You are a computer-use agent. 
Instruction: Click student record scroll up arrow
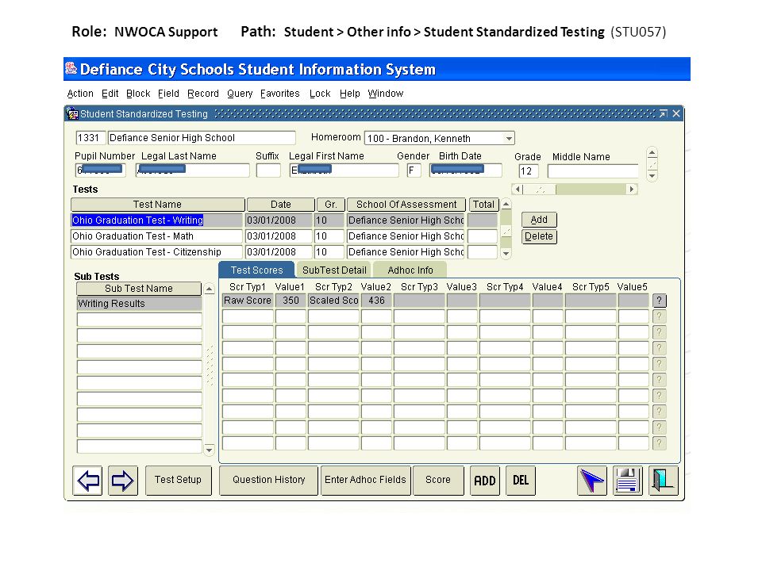(652, 153)
